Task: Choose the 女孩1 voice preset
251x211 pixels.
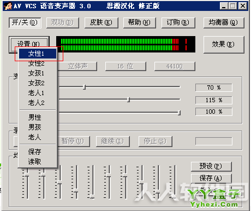Action: click(38, 73)
